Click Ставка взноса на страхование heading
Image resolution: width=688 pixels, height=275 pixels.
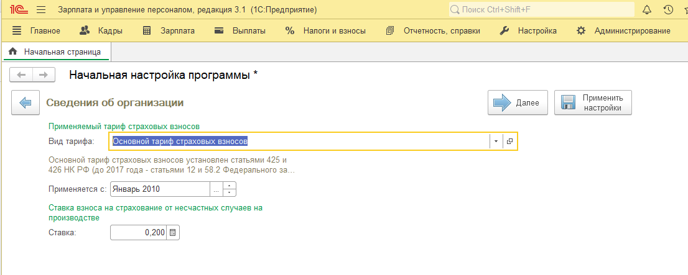pyautogui.click(x=156, y=212)
